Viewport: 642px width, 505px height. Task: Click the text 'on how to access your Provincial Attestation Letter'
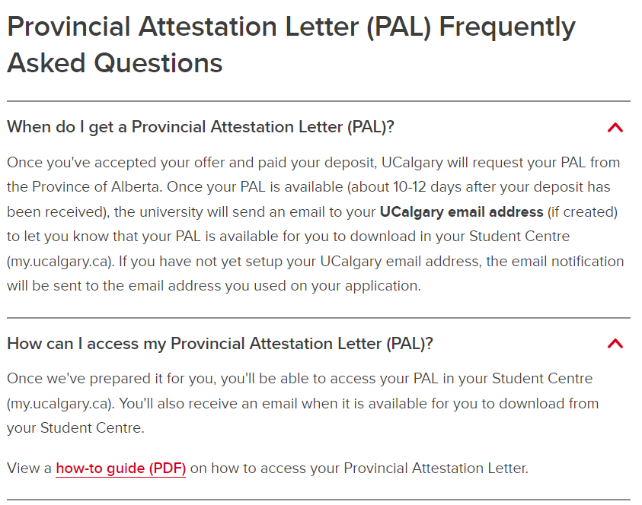358,468
